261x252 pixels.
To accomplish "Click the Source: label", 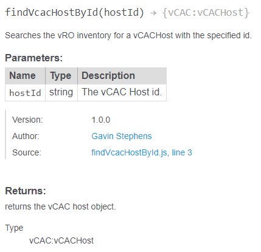I will click(27, 152).
